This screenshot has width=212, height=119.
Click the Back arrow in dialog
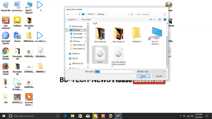coord(68,14)
